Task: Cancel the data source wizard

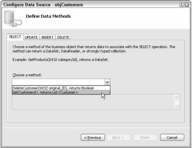Action: point(172,138)
